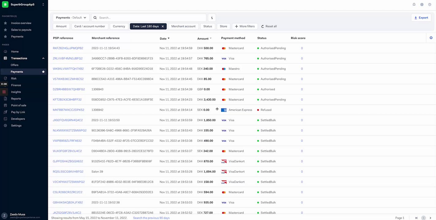Click the Point of sale icon
This screenshot has height=220, width=436.
[5, 105]
